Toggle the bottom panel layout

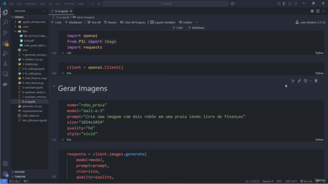coord(290,4)
